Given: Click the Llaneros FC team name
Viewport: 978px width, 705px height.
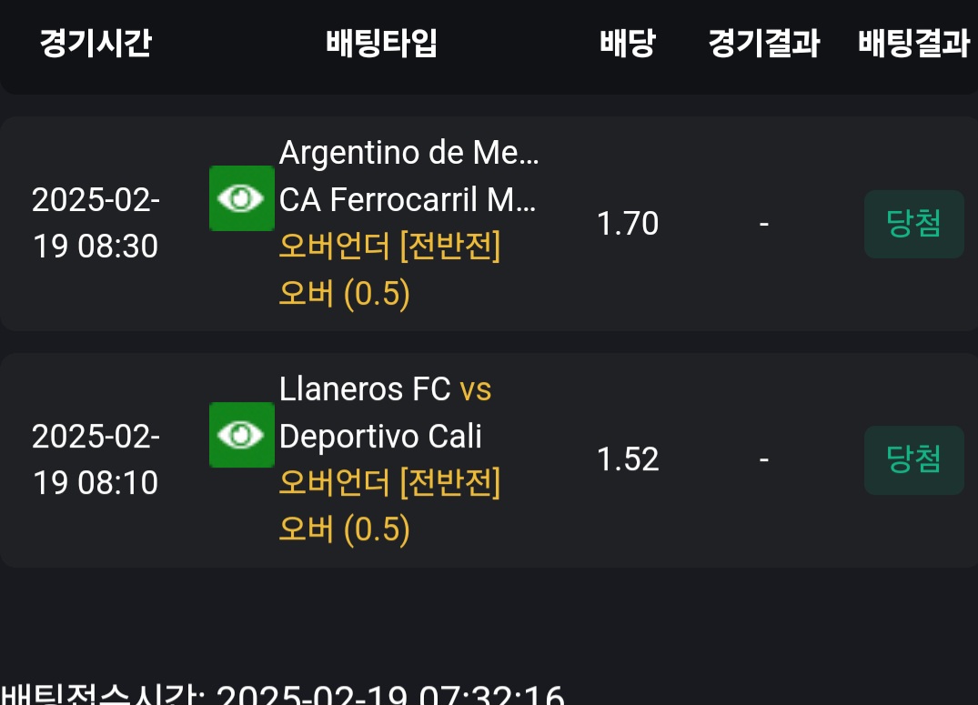Looking at the screenshot, I should click(x=365, y=389).
